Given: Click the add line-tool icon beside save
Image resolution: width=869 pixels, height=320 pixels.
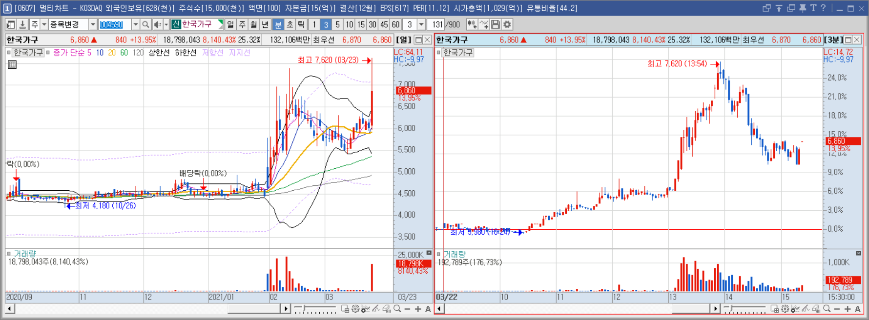Looking at the screenshot, I should (x=484, y=24).
